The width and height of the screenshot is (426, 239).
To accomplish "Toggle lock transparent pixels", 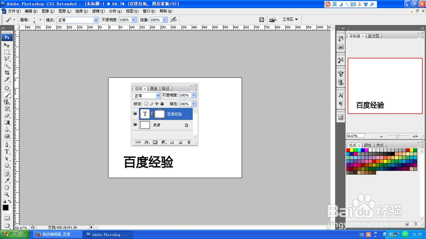I will point(146,104).
